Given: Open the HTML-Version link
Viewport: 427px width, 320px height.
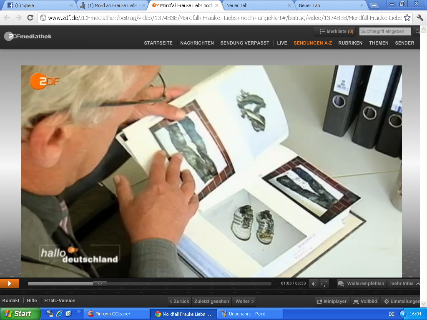Looking at the screenshot, I should click(60, 300).
